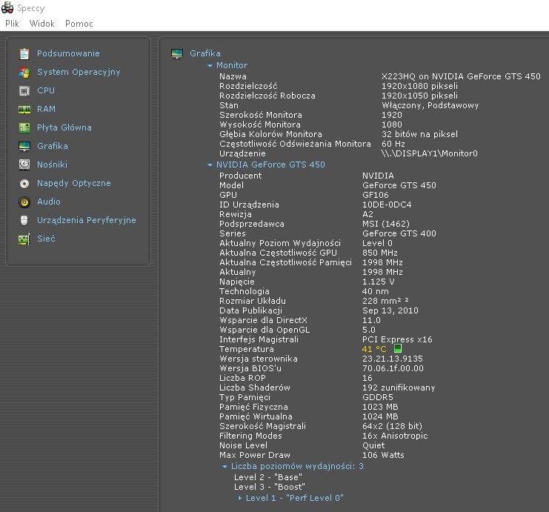The image size is (549, 512).
Task: Collapse Liczba poziomów wydajności list
Action: click(225, 467)
